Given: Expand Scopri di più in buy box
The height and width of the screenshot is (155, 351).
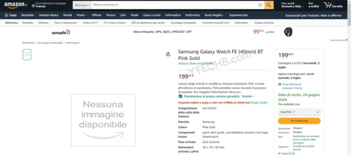Looking at the screenshot, I should [287, 153].
